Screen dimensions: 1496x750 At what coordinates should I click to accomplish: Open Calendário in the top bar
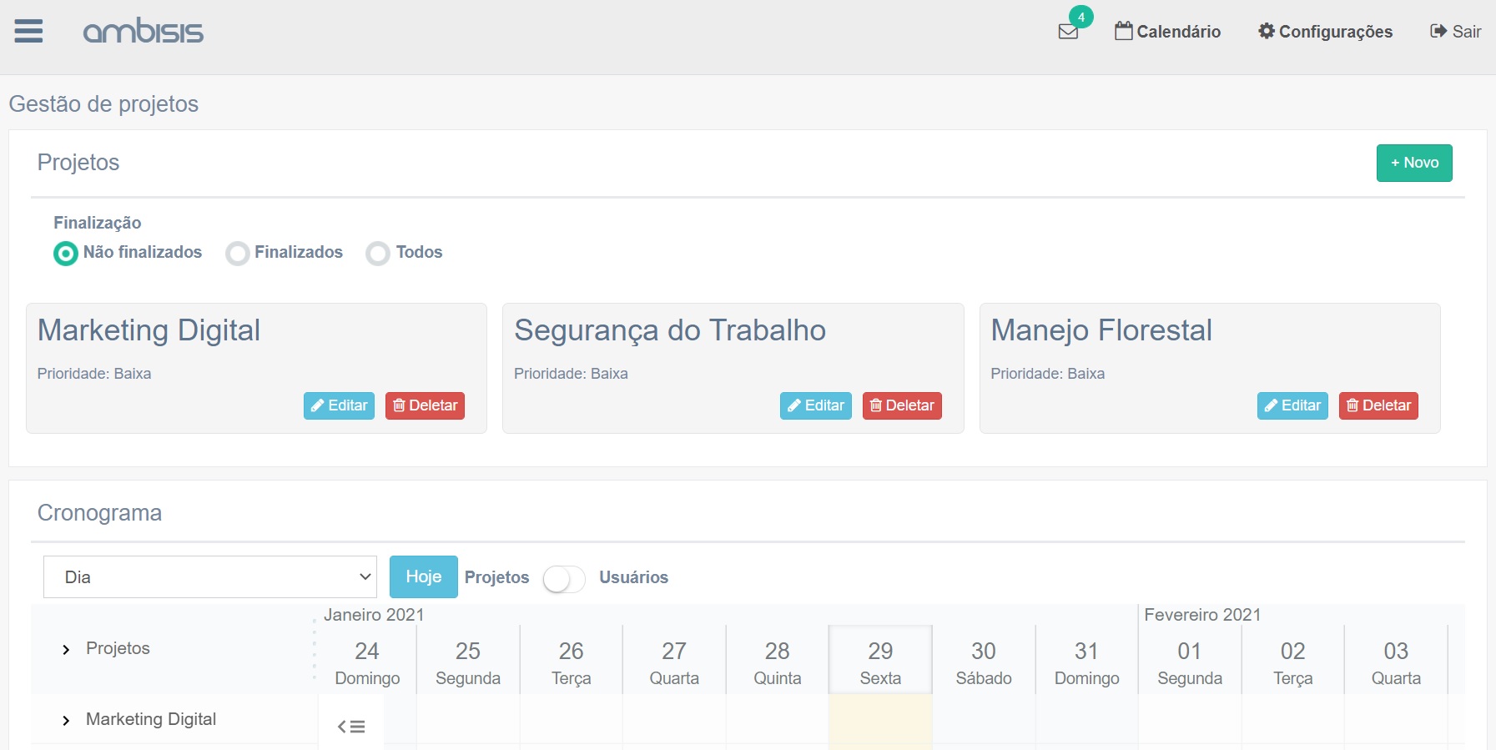pos(1167,32)
